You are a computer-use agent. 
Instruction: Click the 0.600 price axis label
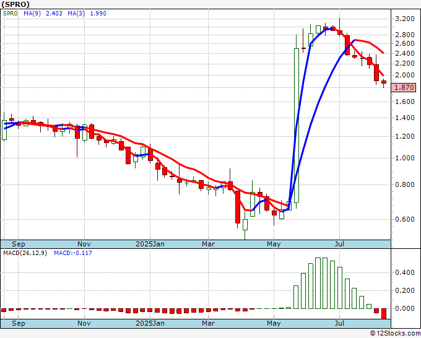[405, 219]
